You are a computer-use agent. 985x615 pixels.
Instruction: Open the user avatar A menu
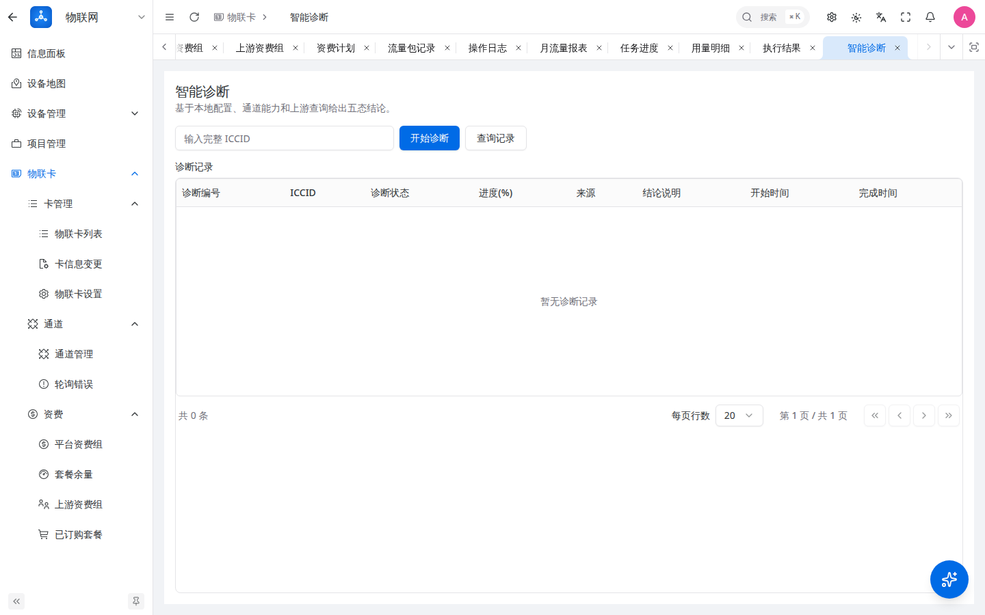point(964,17)
